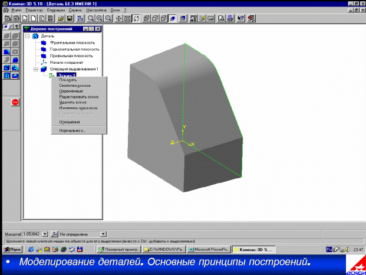Click the blue sketch icon in the toolbar
This screenshot has width=366, height=275.
tap(80, 18)
